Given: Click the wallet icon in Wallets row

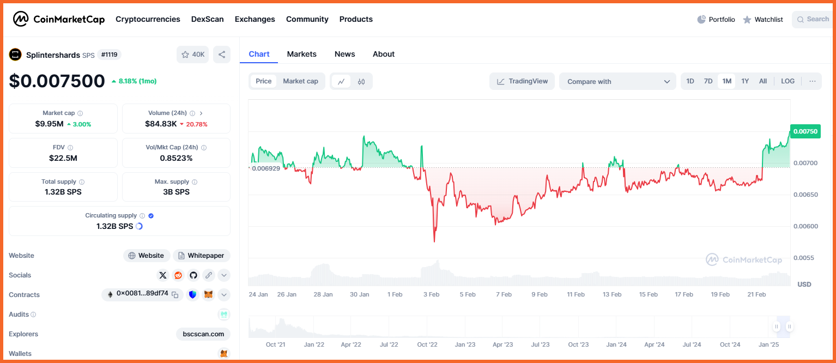Looking at the screenshot, I should 224,354.
